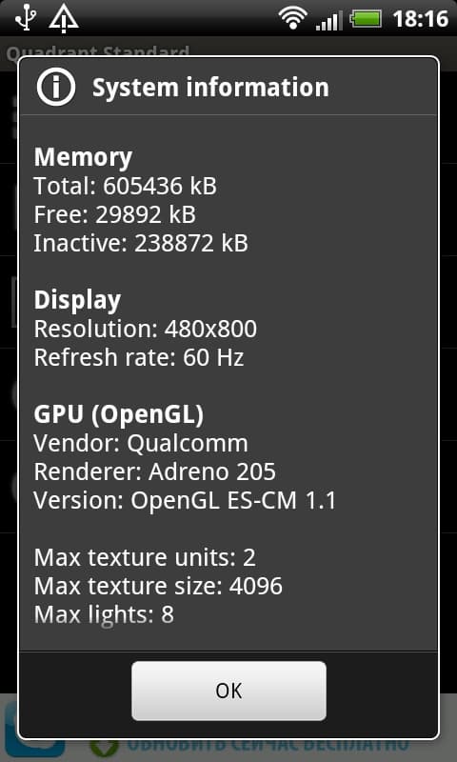Tap the Renderer: Adreno 205 line
This screenshot has height=762, width=457.
(x=155, y=471)
